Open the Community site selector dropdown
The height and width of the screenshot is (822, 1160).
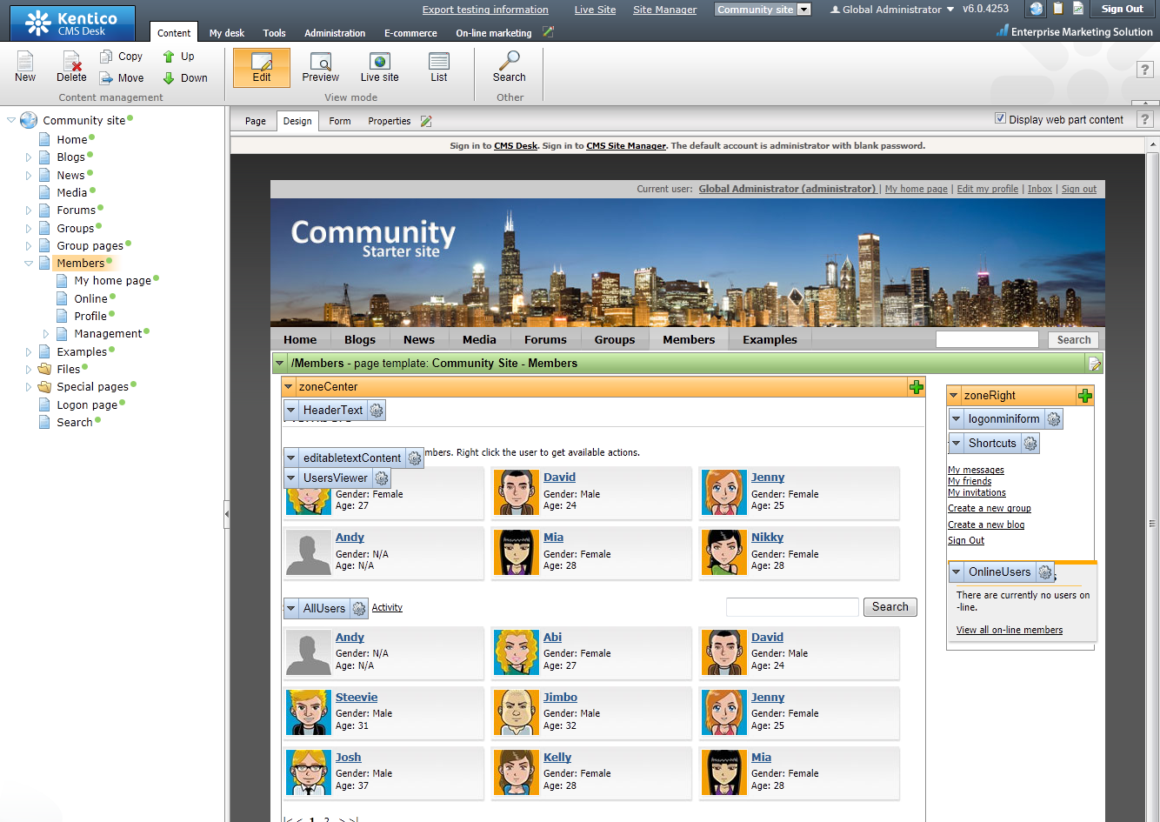click(803, 10)
